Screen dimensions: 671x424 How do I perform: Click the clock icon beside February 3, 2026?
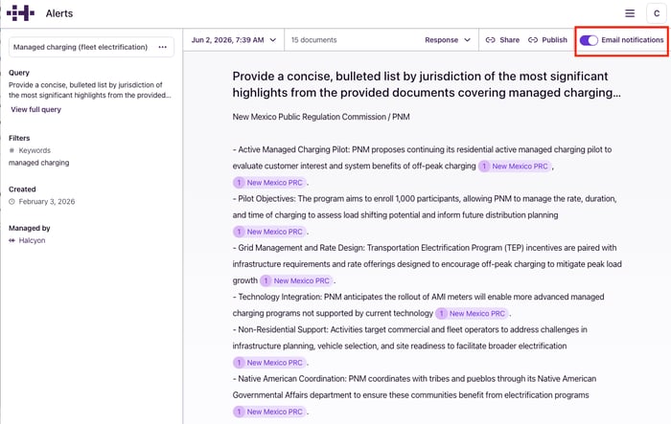[12, 202]
